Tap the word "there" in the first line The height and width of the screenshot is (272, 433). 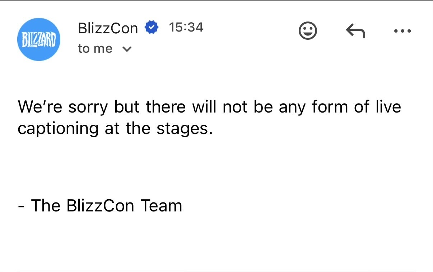point(167,107)
